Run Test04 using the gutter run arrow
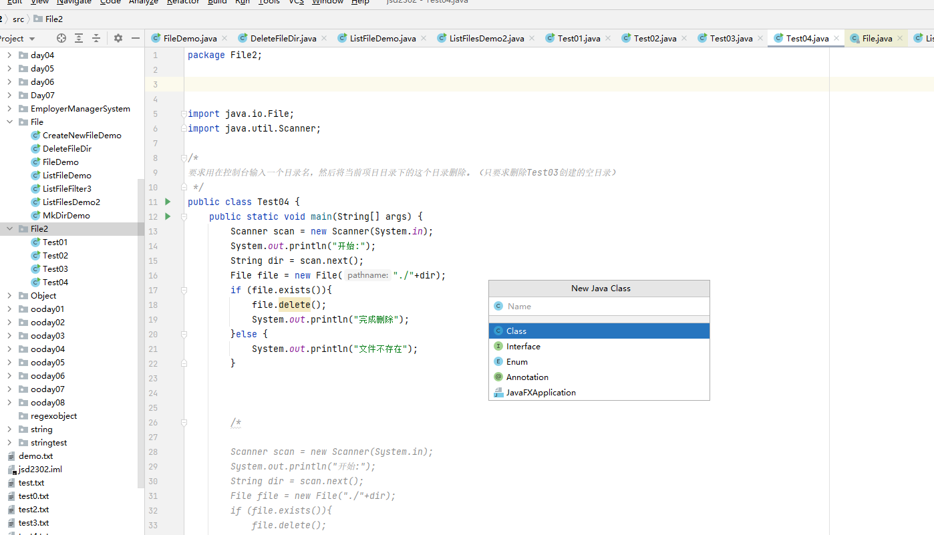The image size is (934, 535). pyautogui.click(x=166, y=202)
